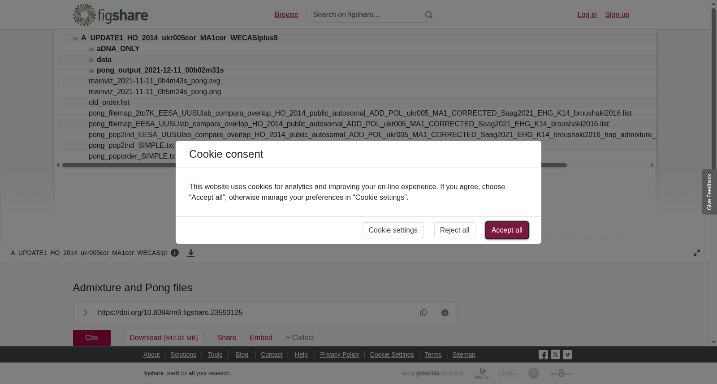This screenshot has width=717, height=384.
Task: Select mainviz_2021-11-11_0h4m43s_pong.svg file
Action: (x=154, y=81)
